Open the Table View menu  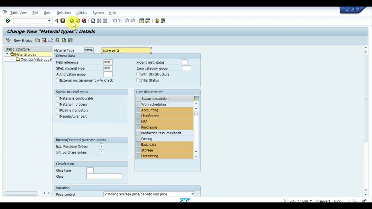(x=18, y=13)
